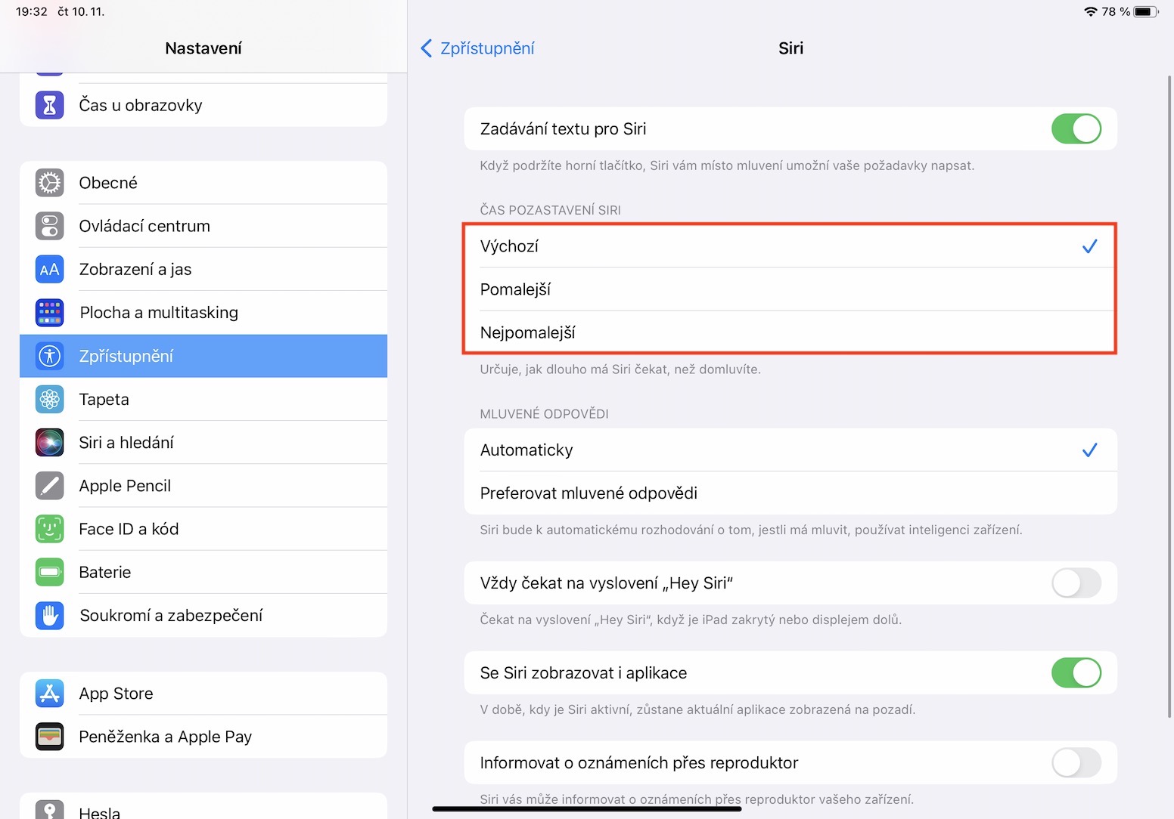The height and width of the screenshot is (819, 1174).
Task: Open the Screen Time hourglass icon
Action: [x=50, y=105]
